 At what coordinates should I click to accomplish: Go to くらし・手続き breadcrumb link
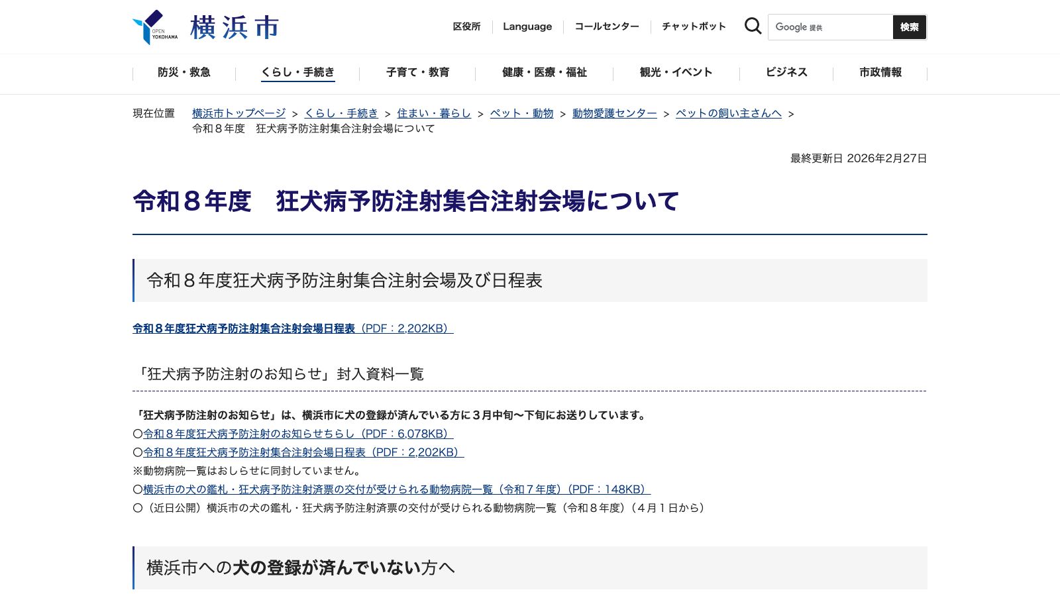341,113
